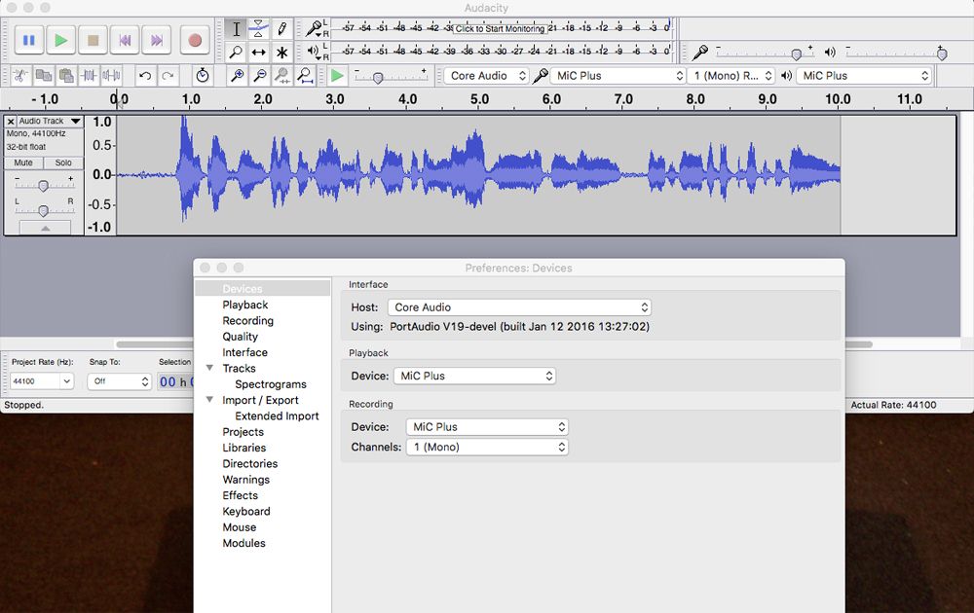Select Libraries in Preferences sidebar
Screen dimensions: 974x613
244,448
